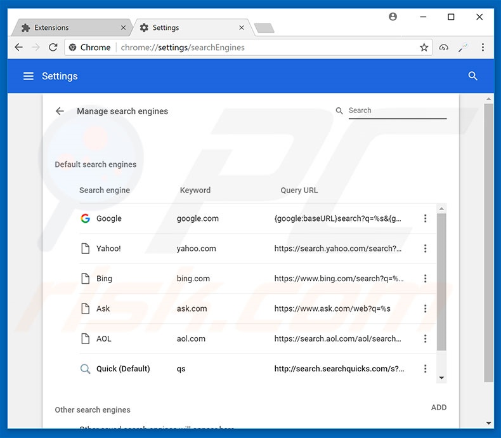The image size is (501, 438).
Task: Click the www.bing.com query URL
Action: point(339,279)
